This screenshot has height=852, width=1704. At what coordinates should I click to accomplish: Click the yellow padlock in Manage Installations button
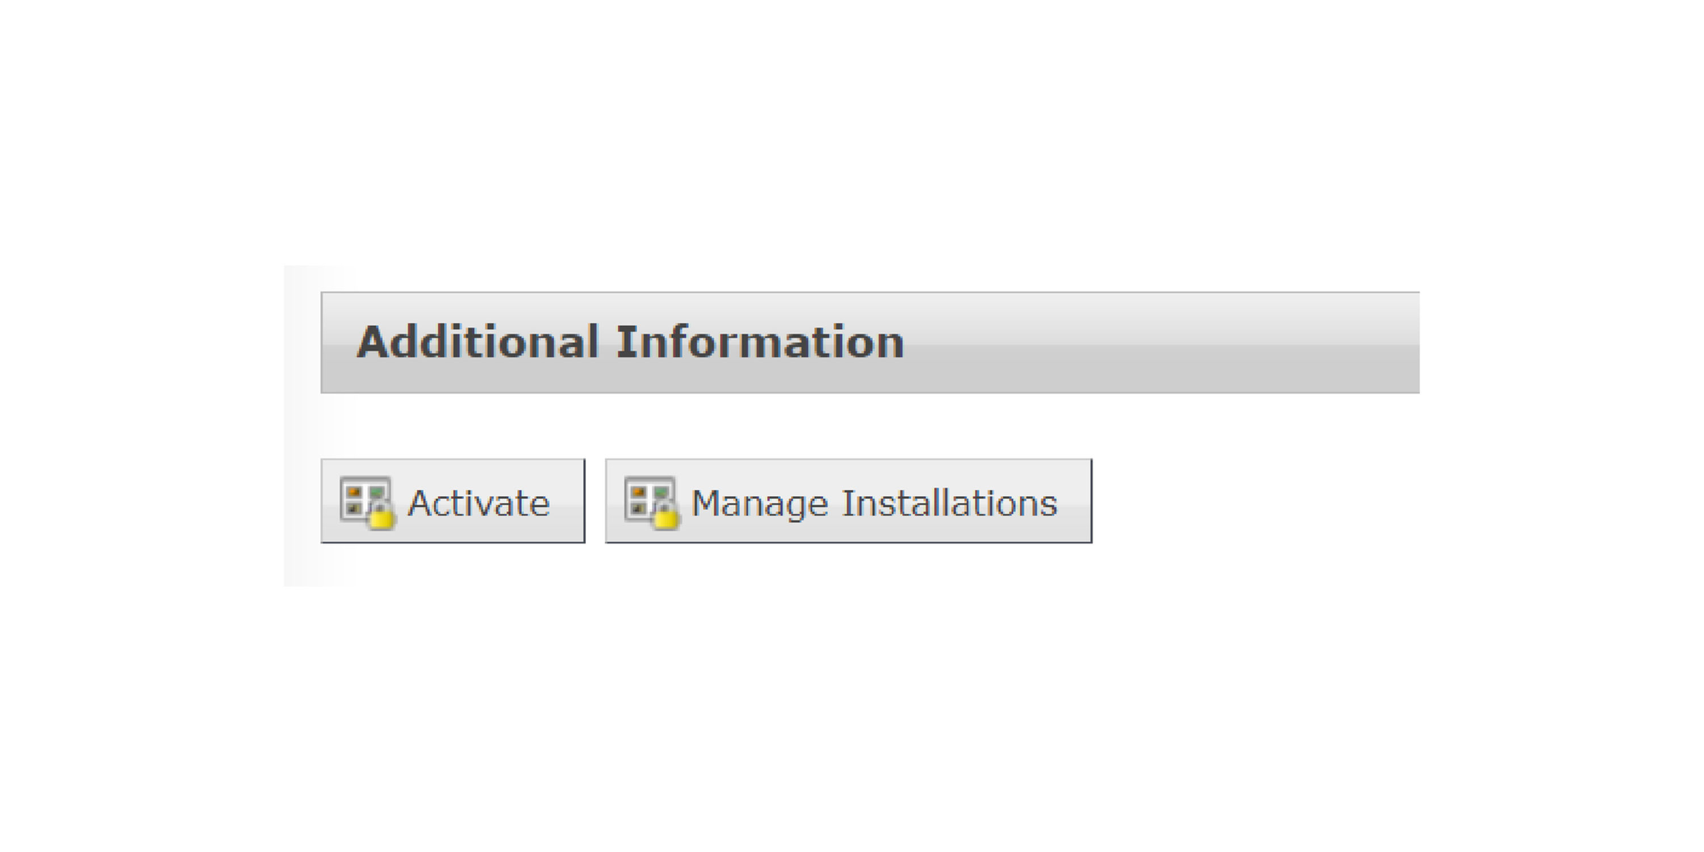pyautogui.click(x=665, y=517)
